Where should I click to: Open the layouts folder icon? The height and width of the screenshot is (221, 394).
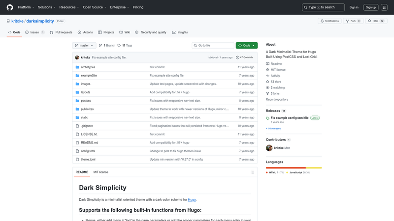[77, 92]
